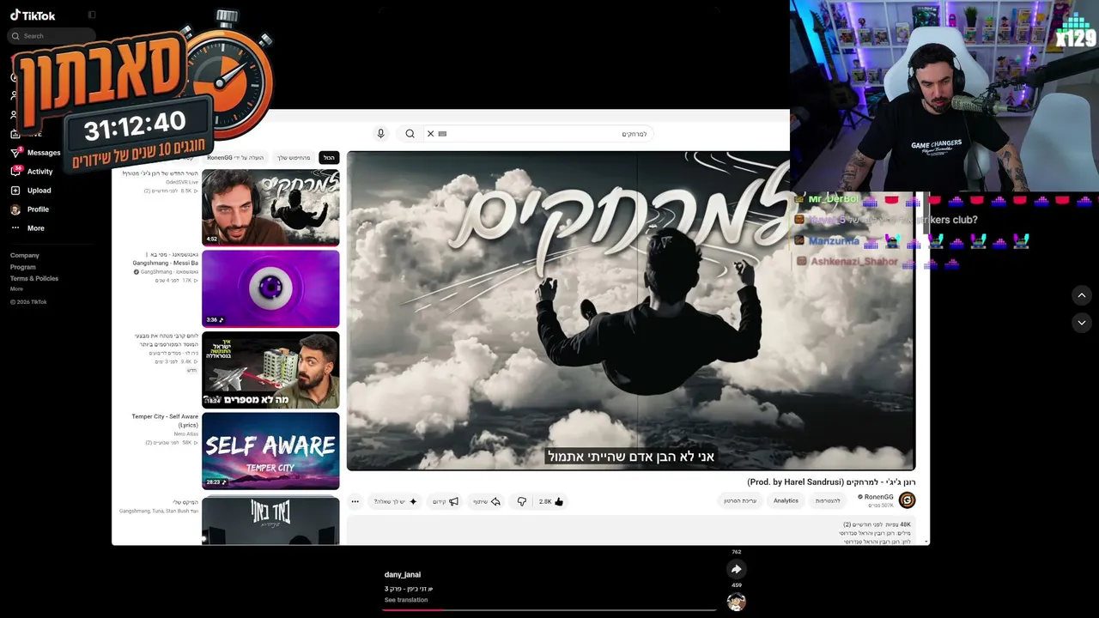This screenshot has width=1099, height=618.
Task: Go to next TikTok video arrow
Action: click(1082, 323)
